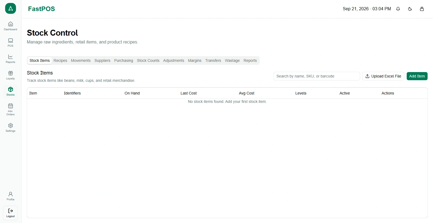Click the printer icon in header
This screenshot has width=433, height=223.
click(422, 9)
